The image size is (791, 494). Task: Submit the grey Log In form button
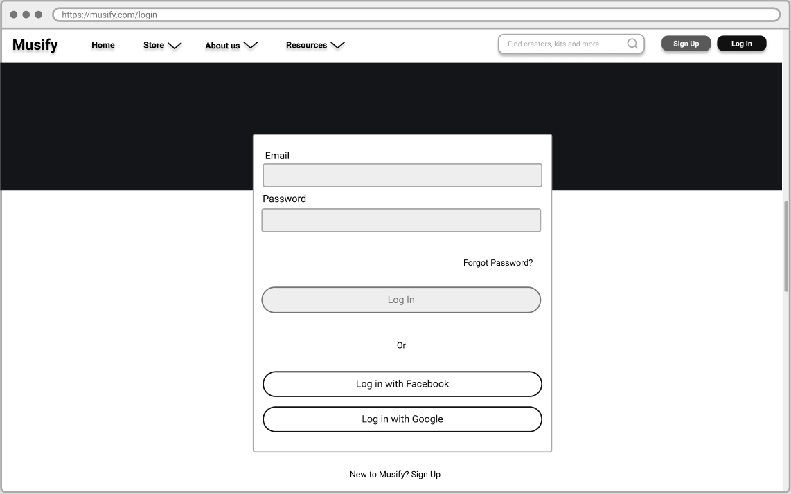(401, 300)
